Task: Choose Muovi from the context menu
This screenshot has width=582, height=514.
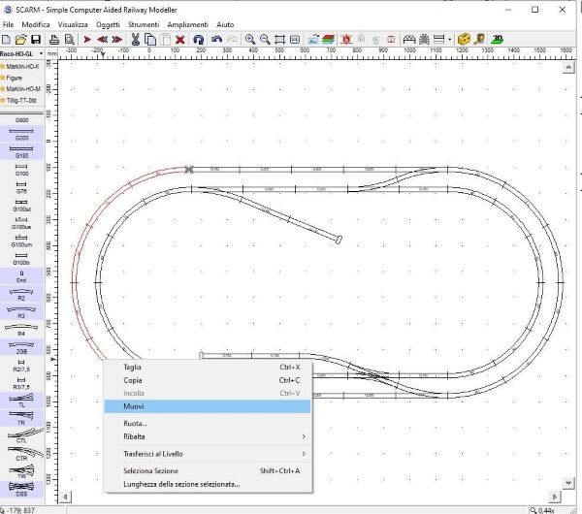Action: coord(134,406)
